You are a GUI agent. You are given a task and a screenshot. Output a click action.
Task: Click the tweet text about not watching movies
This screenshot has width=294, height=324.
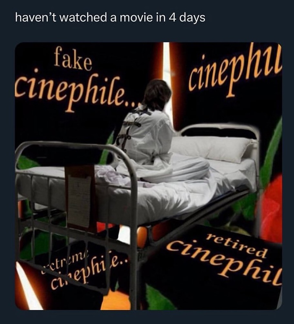pyautogui.click(x=110, y=17)
